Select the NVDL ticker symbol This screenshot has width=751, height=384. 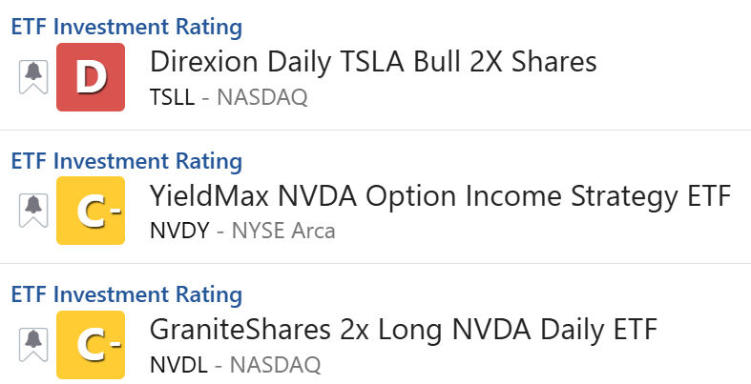click(x=178, y=365)
